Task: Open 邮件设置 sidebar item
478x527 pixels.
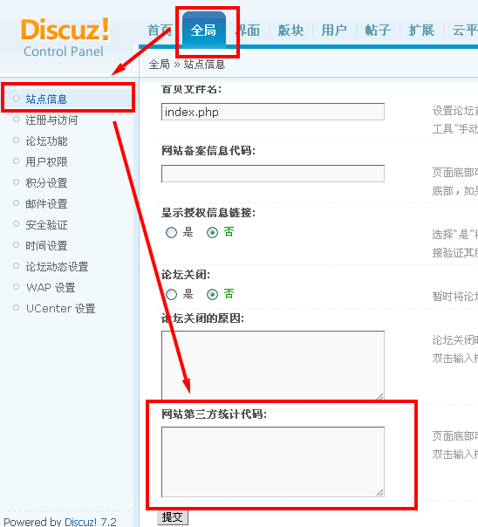Action: 47,203
